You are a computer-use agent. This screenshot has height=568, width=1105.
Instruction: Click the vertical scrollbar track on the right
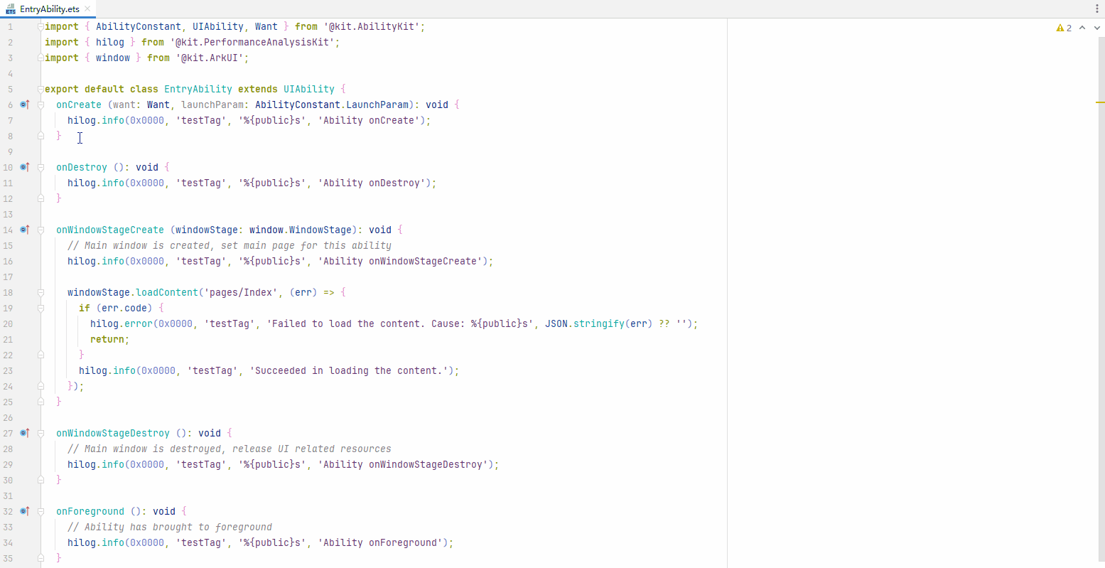(x=1101, y=299)
